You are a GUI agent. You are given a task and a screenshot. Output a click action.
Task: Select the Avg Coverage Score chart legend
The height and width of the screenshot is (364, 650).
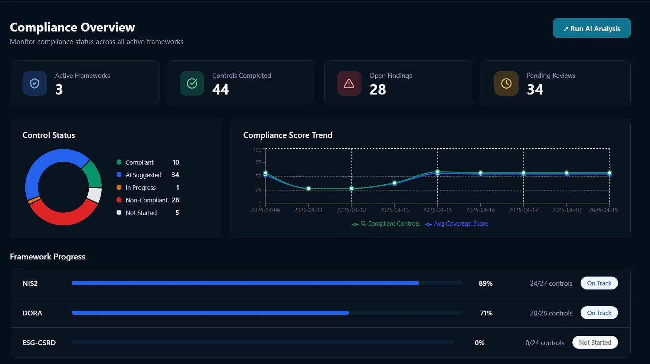point(457,224)
